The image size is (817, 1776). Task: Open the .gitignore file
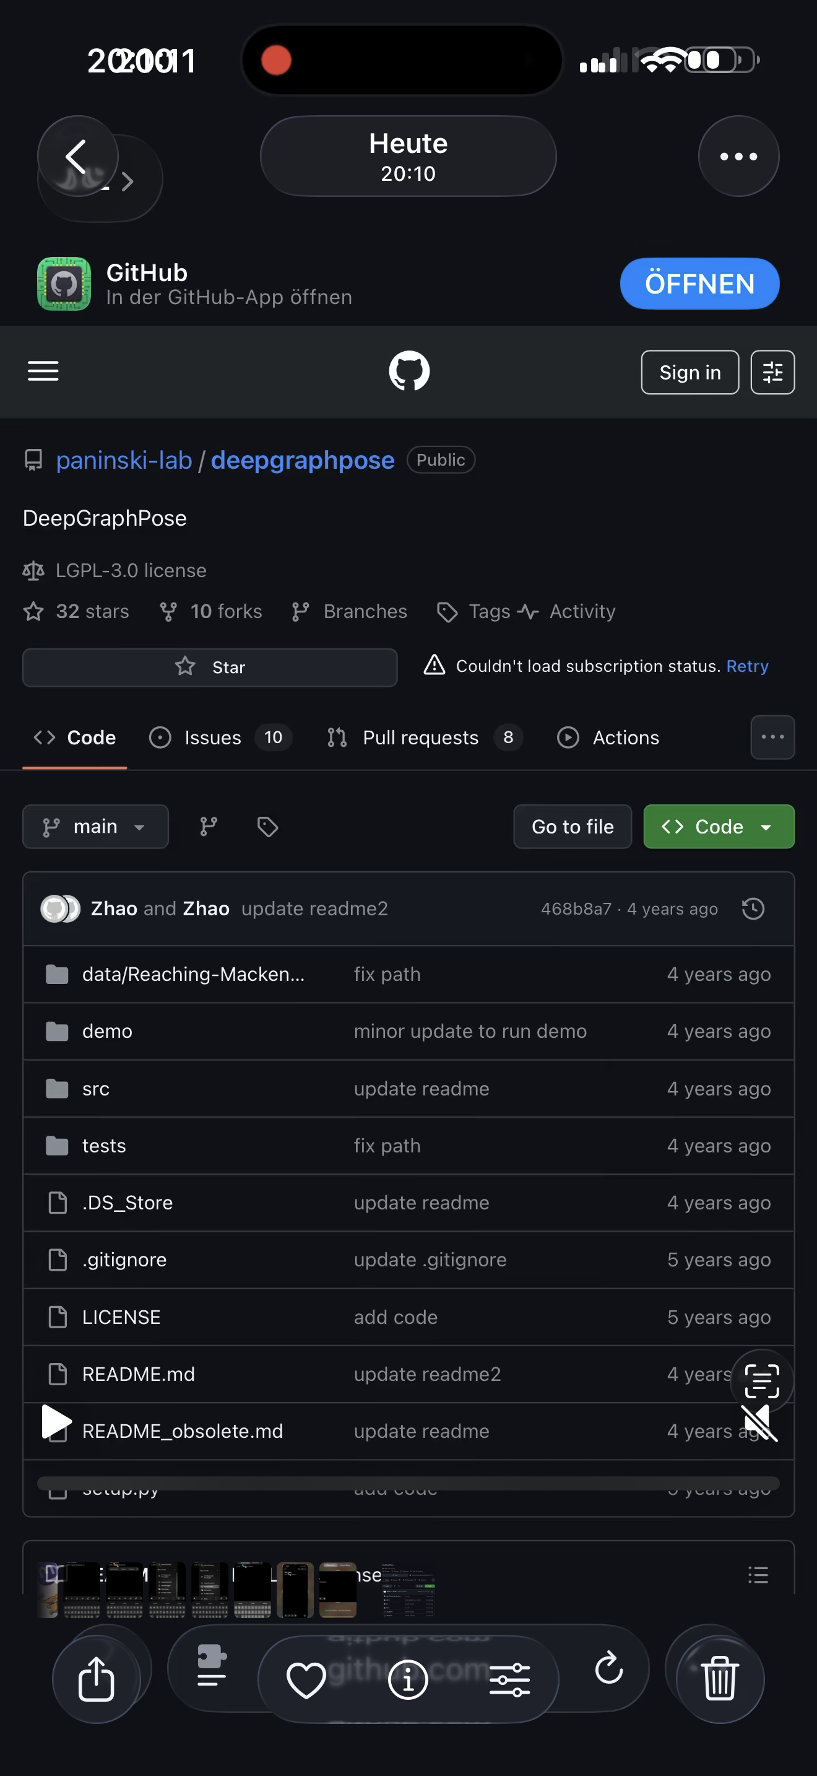pyautogui.click(x=124, y=1260)
